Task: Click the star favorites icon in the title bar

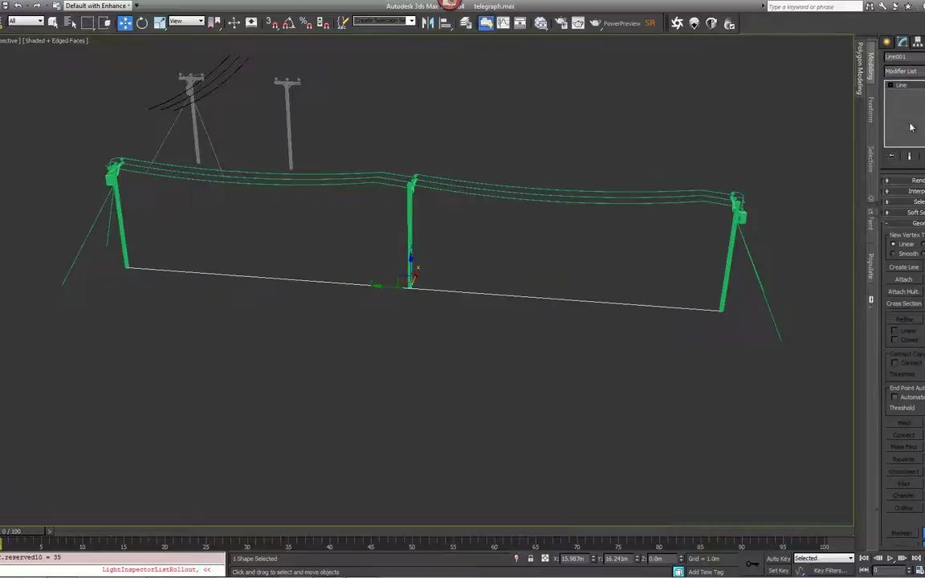Action: [x=908, y=6]
